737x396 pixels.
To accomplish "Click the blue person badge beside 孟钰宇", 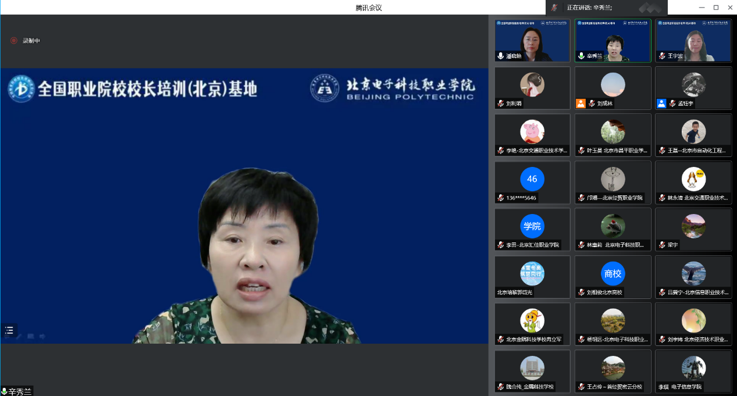I will pos(661,104).
